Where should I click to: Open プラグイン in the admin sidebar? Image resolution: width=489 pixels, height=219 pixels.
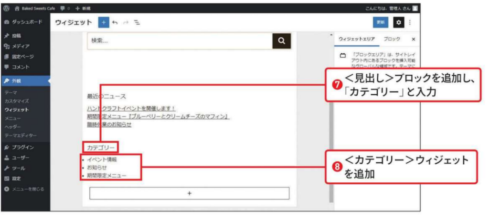point(22,147)
